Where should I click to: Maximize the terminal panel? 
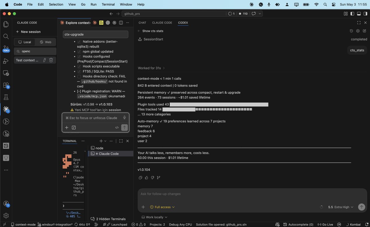(x=121, y=141)
